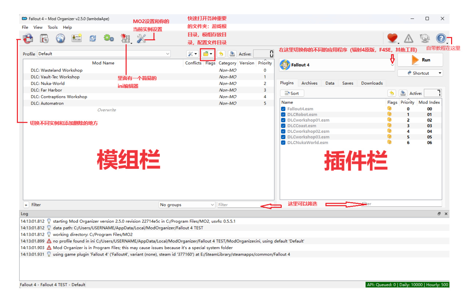Select the DLC: Automatron mod row
The image size is (466, 301).
click(149, 103)
